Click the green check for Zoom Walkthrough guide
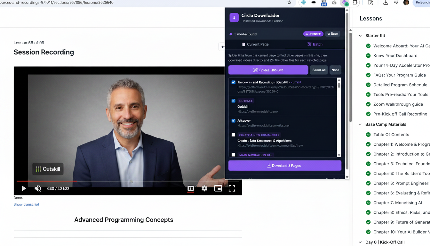Viewport: 430px width, 246px height. tap(368, 104)
